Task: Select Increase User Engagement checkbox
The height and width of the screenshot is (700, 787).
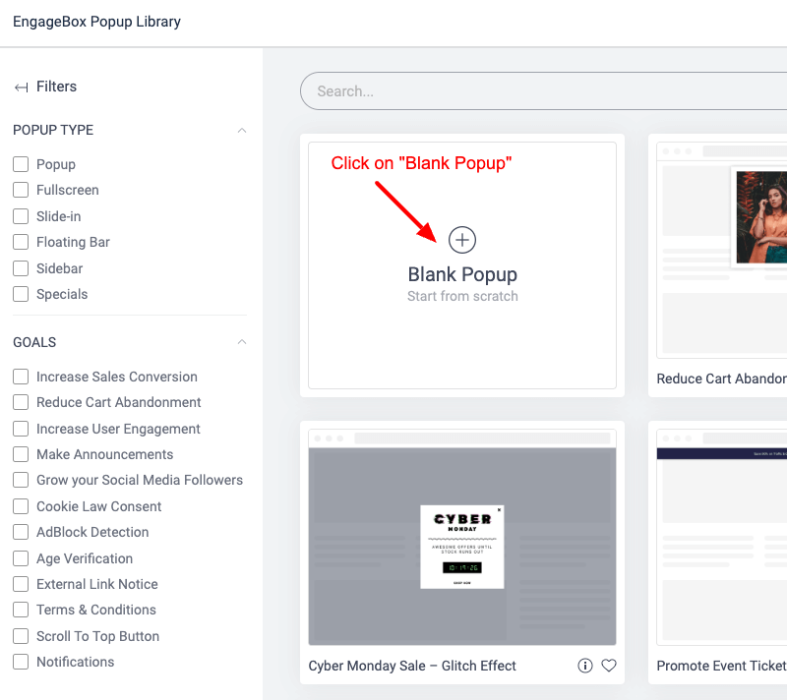Action: [21, 429]
